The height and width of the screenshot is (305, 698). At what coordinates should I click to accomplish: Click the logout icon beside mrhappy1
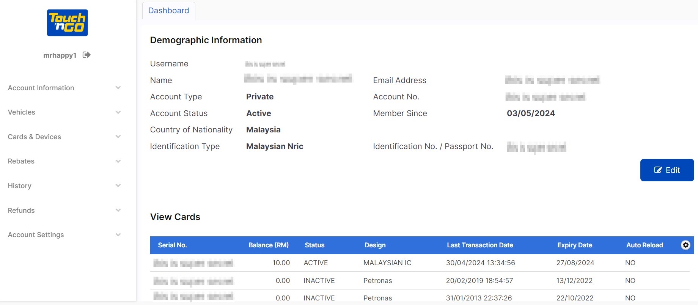[x=86, y=55]
